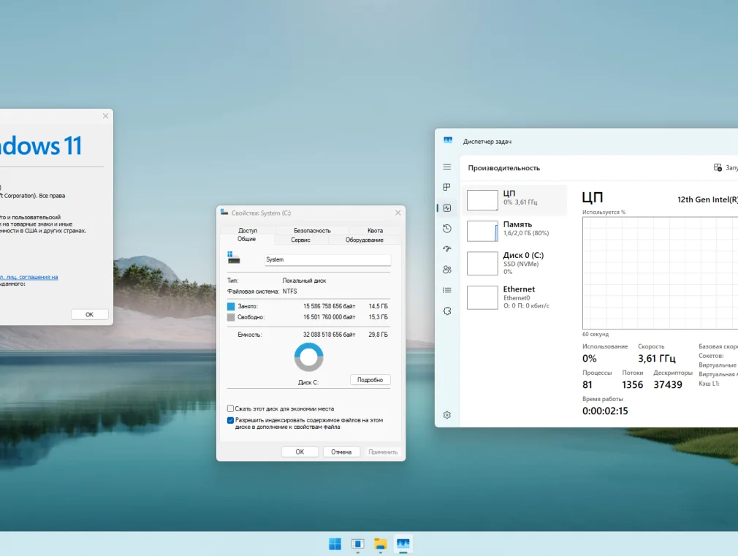The width and height of the screenshot is (738, 556).
Task: Open the Details list icon in Task Manager
Action: tap(447, 290)
